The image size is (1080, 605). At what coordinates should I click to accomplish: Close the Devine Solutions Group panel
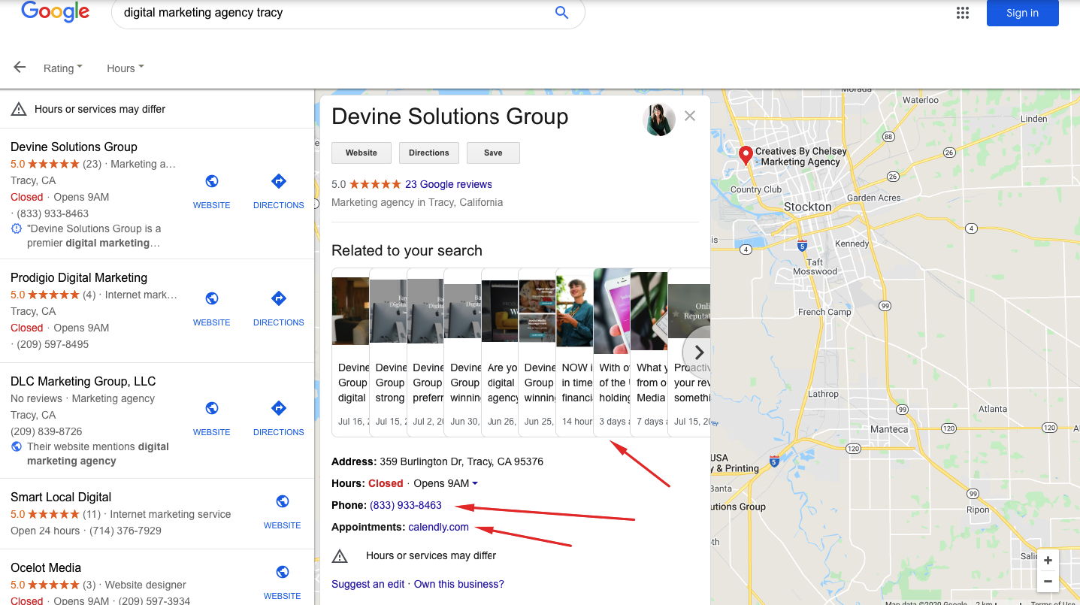(x=690, y=116)
